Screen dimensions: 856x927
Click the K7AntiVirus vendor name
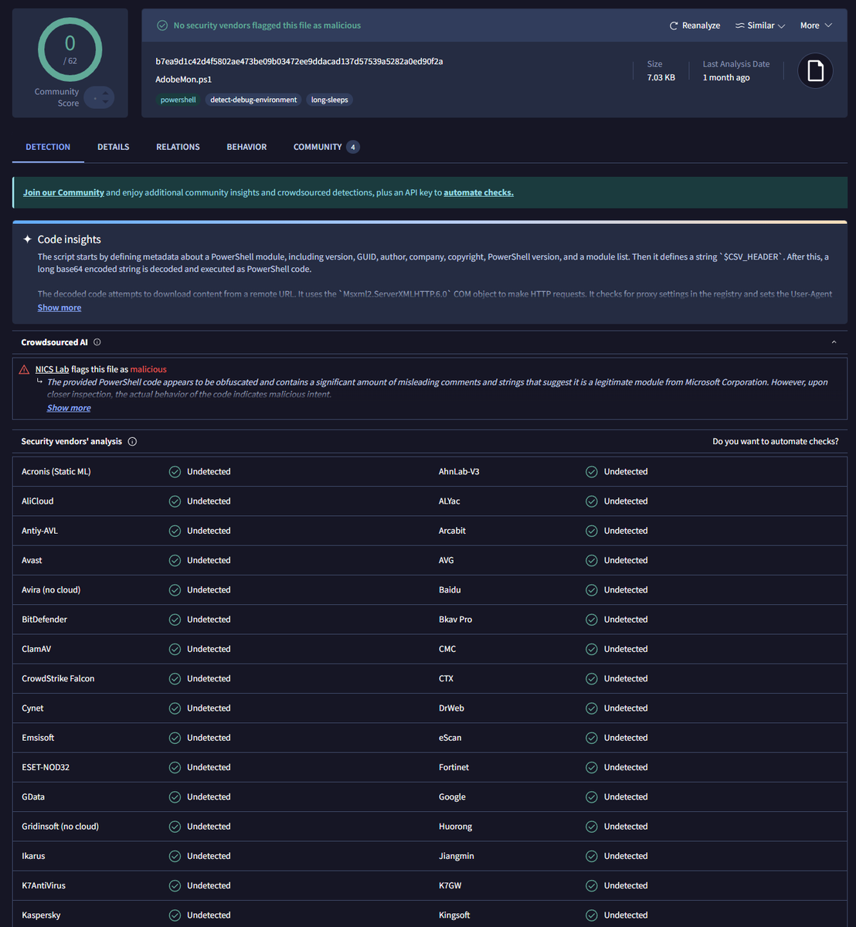point(43,886)
